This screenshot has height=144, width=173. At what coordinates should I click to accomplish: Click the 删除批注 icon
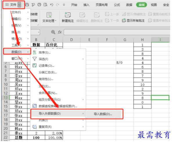[97, 15]
